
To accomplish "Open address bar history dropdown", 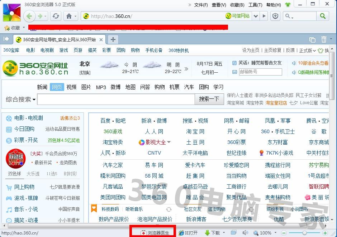I will click(x=256, y=16).
